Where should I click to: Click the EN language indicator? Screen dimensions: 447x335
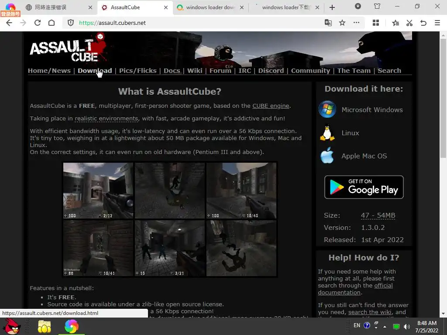tap(357, 325)
